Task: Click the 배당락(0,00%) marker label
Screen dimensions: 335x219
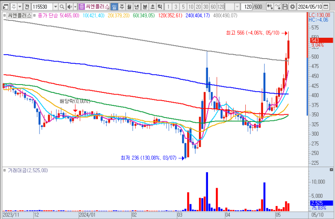Action: click(x=75, y=101)
